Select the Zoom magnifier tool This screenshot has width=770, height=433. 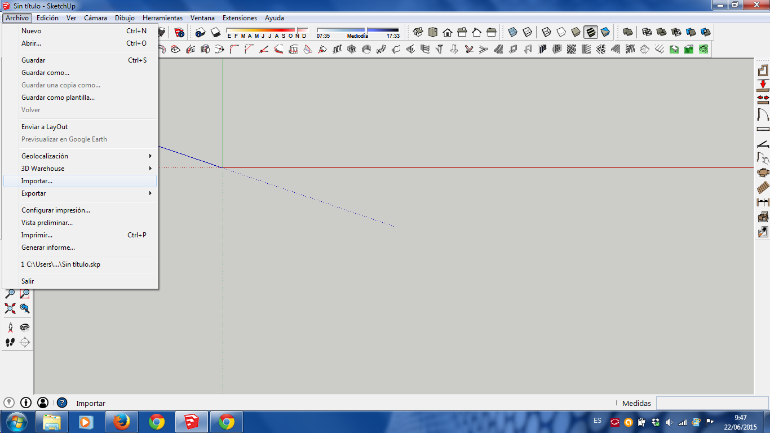point(10,294)
